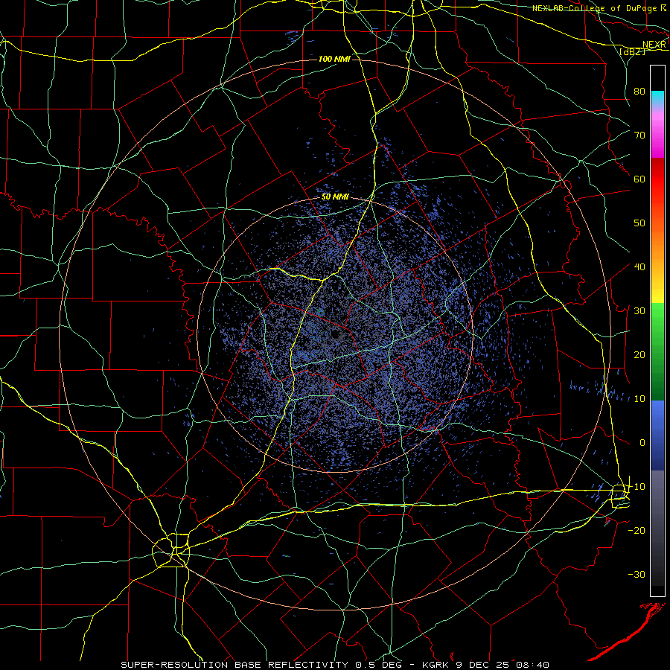Click the blue segment of the color bar

click(657, 435)
